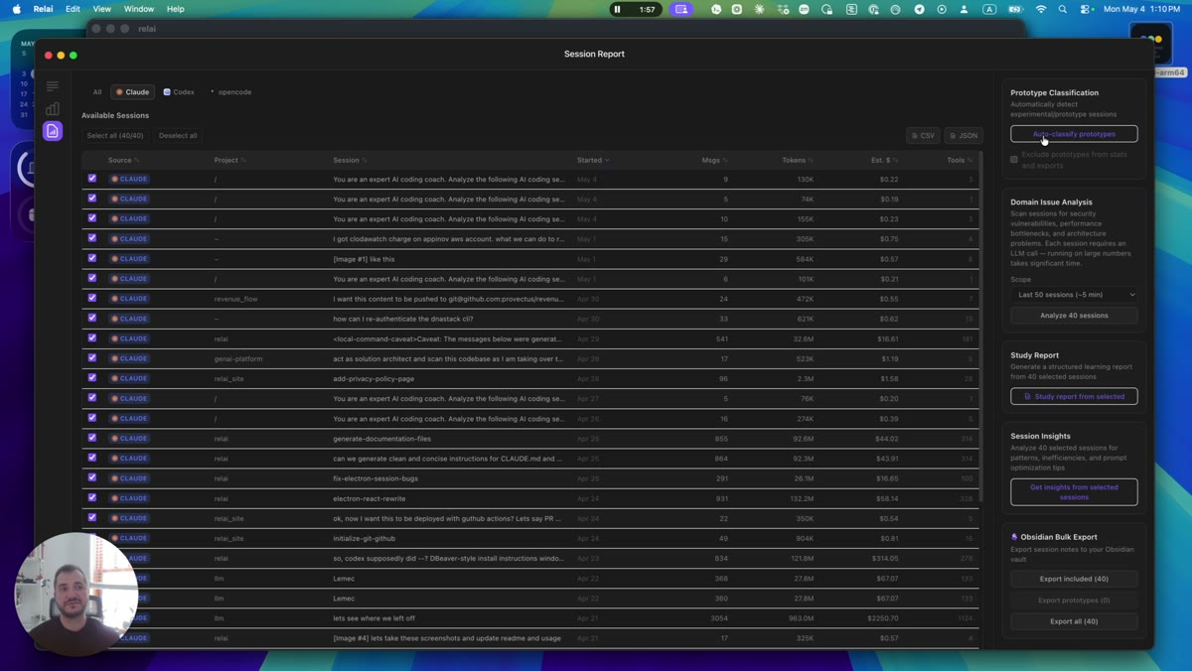Click 'Export included (40)' button
The height and width of the screenshot is (671, 1192).
tap(1074, 579)
